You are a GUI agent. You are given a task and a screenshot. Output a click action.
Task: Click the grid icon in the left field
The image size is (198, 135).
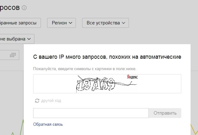pyautogui.click(x=13, y=55)
